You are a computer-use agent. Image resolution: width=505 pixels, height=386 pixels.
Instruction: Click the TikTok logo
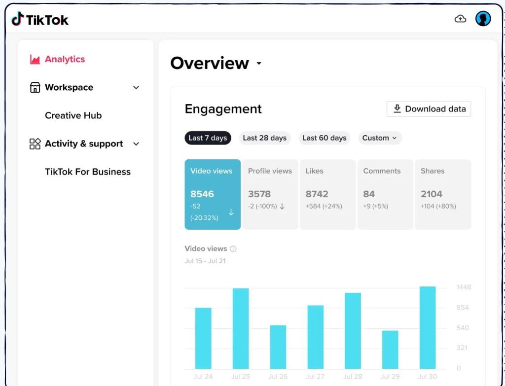[x=40, y=19]
